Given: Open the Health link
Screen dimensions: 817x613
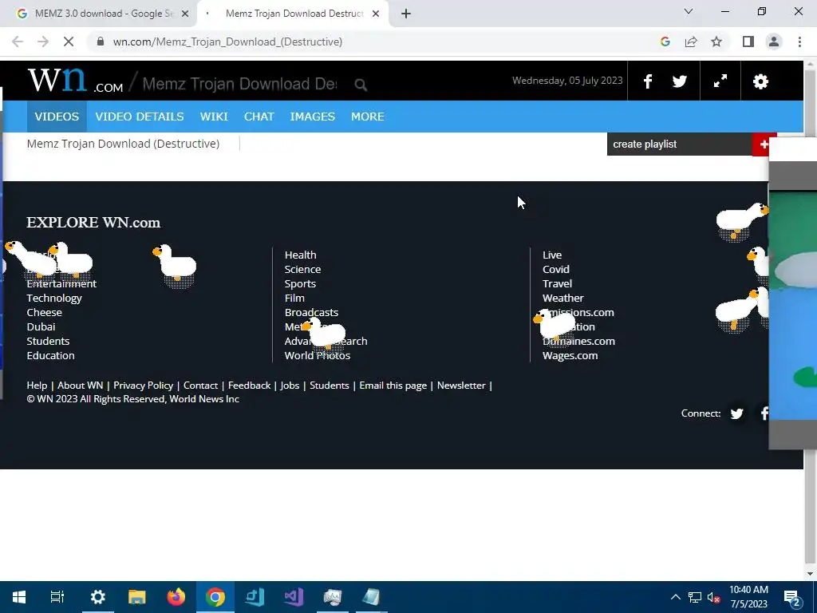Looking at the screenshot, I should [300, 255].
